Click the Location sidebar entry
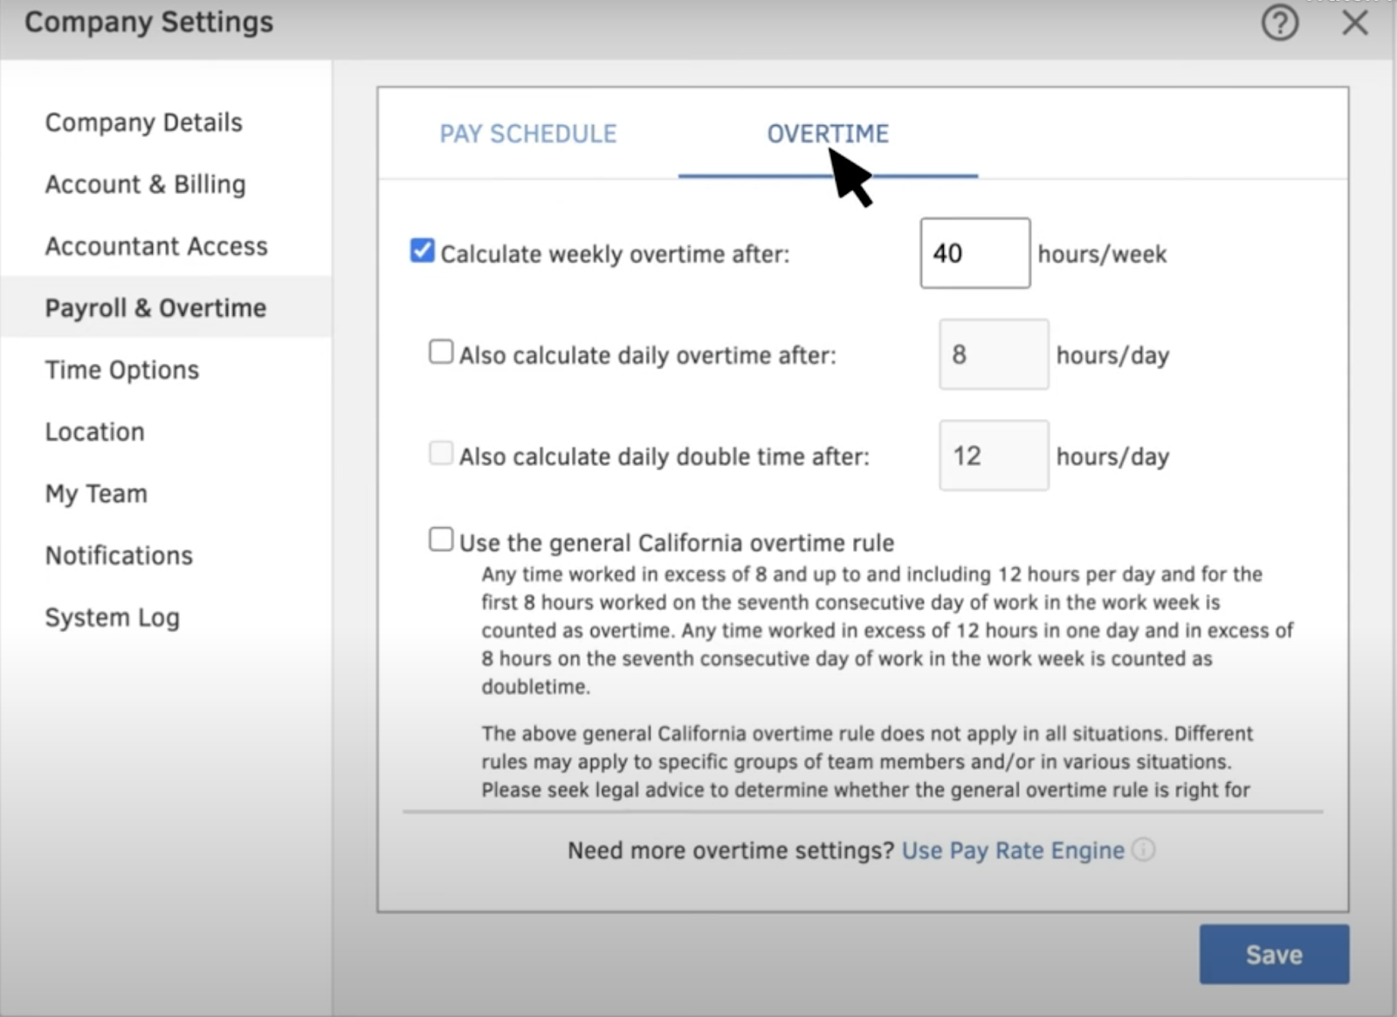 pyautogui.click(x=94, y=431)
